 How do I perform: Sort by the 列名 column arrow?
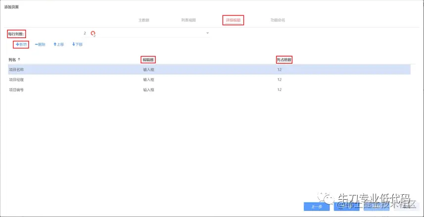point(19,59)
